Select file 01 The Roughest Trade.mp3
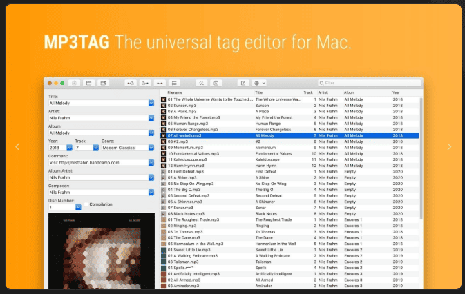Screen dimensions: 465x294 (290, 219)
